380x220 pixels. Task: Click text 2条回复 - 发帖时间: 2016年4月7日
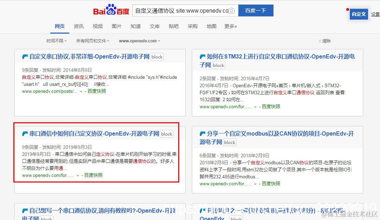[x=234, y=79]
